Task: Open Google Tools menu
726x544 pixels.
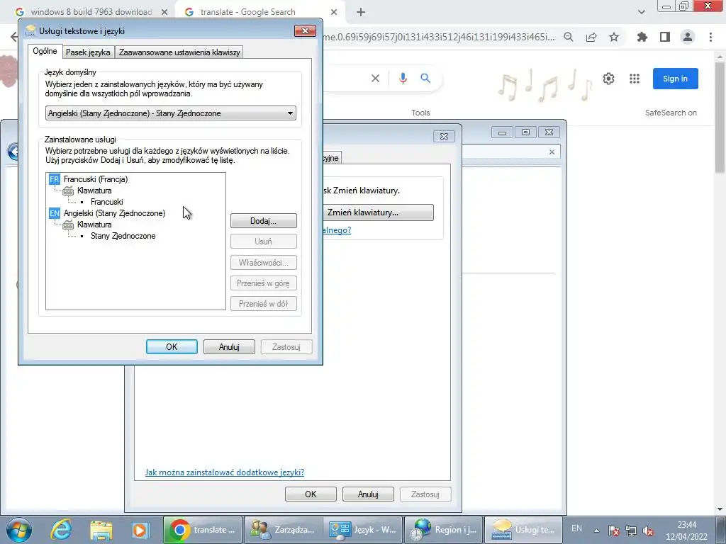Action: 420,113
